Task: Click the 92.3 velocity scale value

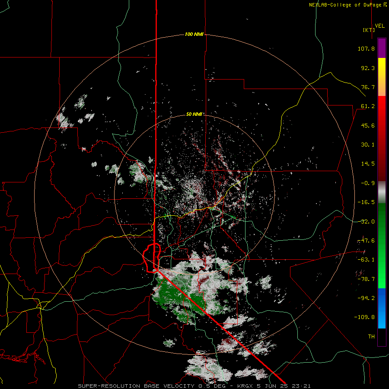Action: [368, 68]
